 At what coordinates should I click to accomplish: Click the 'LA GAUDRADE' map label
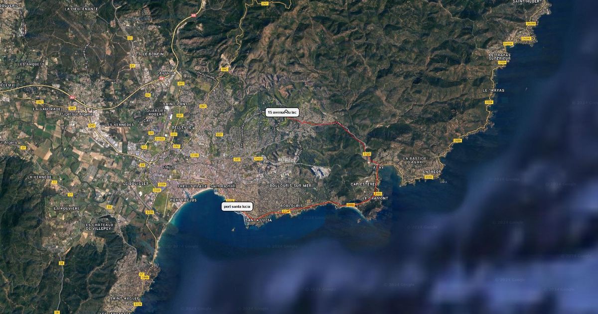47,109
